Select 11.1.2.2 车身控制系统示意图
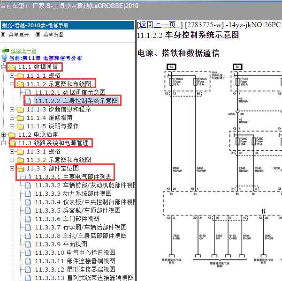Screen dimensions: 282x281 coord(76,101)
